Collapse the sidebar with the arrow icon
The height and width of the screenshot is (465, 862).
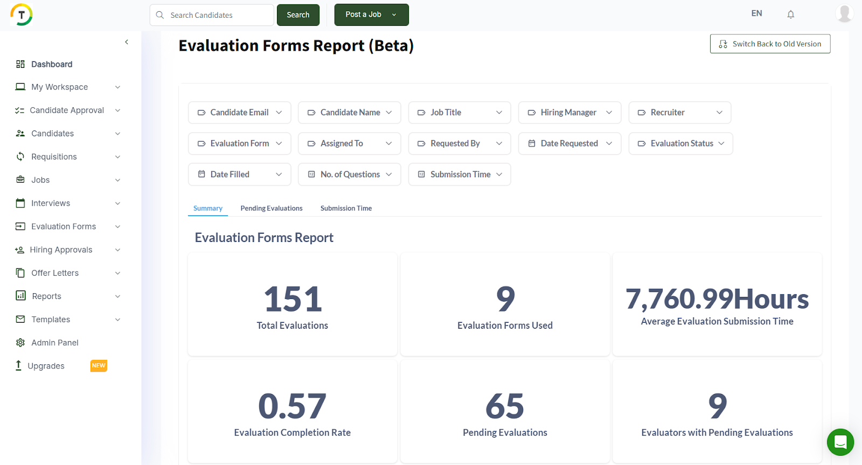127,42
